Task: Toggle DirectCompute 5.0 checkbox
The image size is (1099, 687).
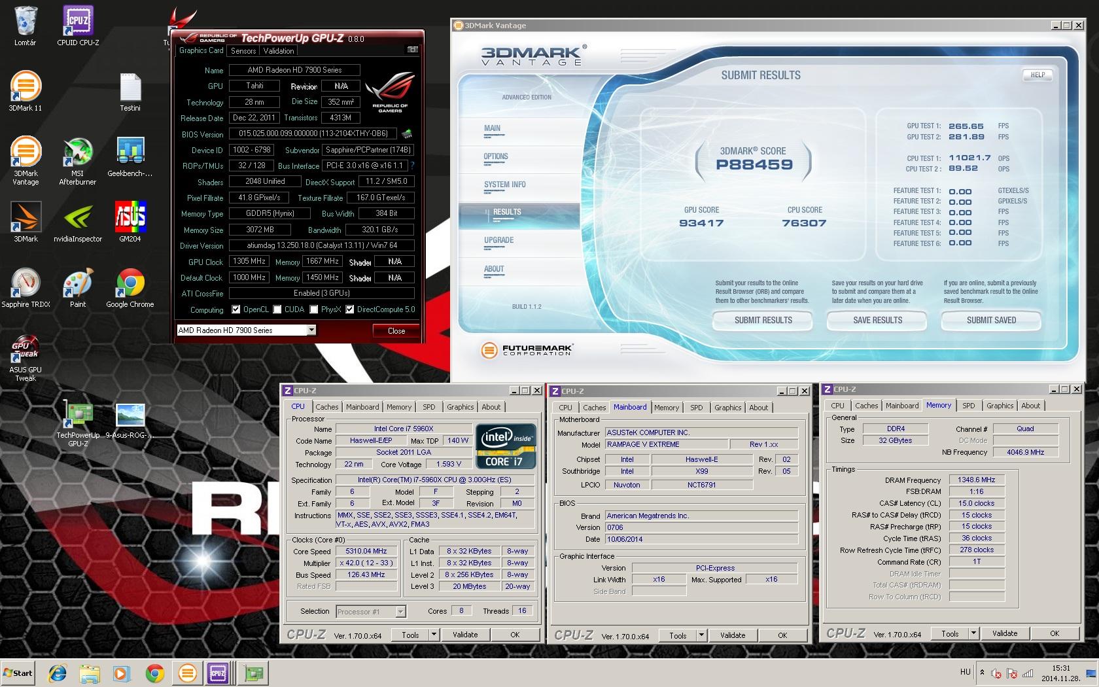Action: coord(350,309)
